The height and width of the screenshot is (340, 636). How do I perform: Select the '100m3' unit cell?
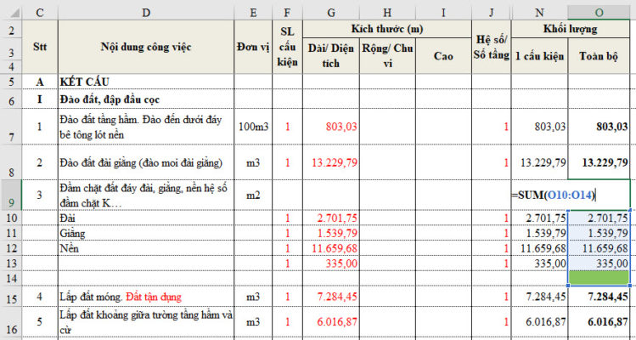[x=253, y=127]
